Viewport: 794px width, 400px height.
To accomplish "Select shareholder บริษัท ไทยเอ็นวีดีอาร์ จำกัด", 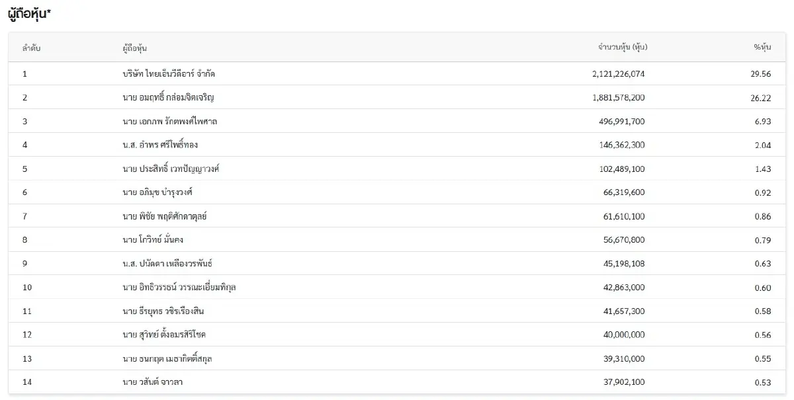I will click(169, 74).
